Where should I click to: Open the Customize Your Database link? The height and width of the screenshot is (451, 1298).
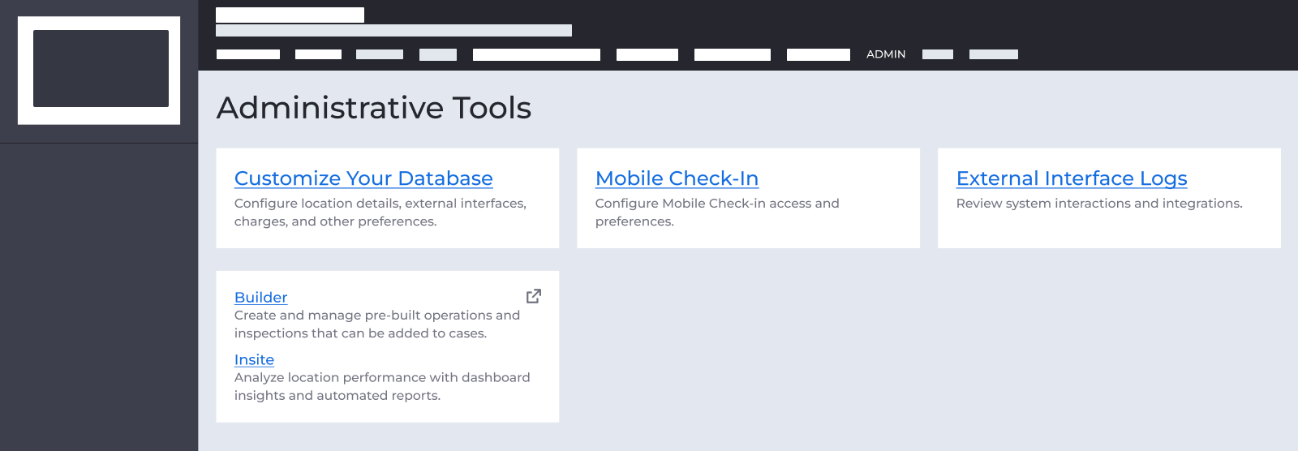(363, 178)
